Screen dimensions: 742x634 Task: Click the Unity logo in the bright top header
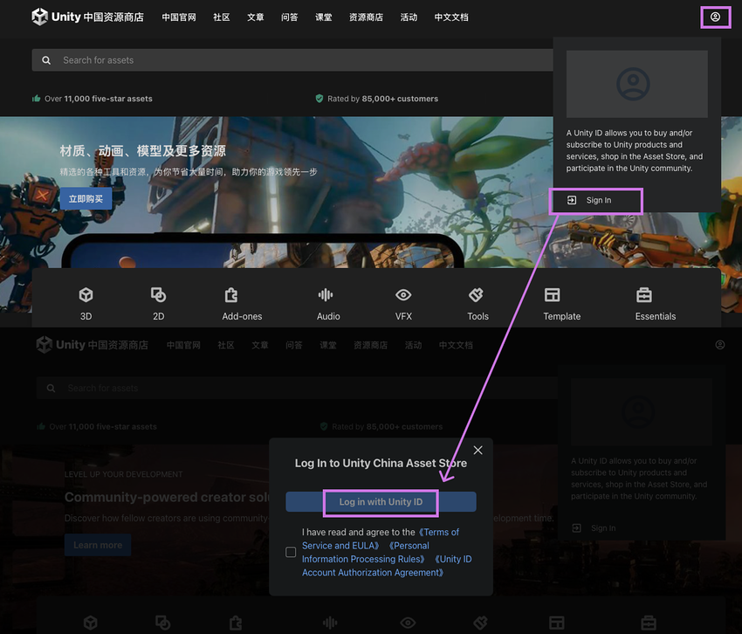[x=40, y=17]
